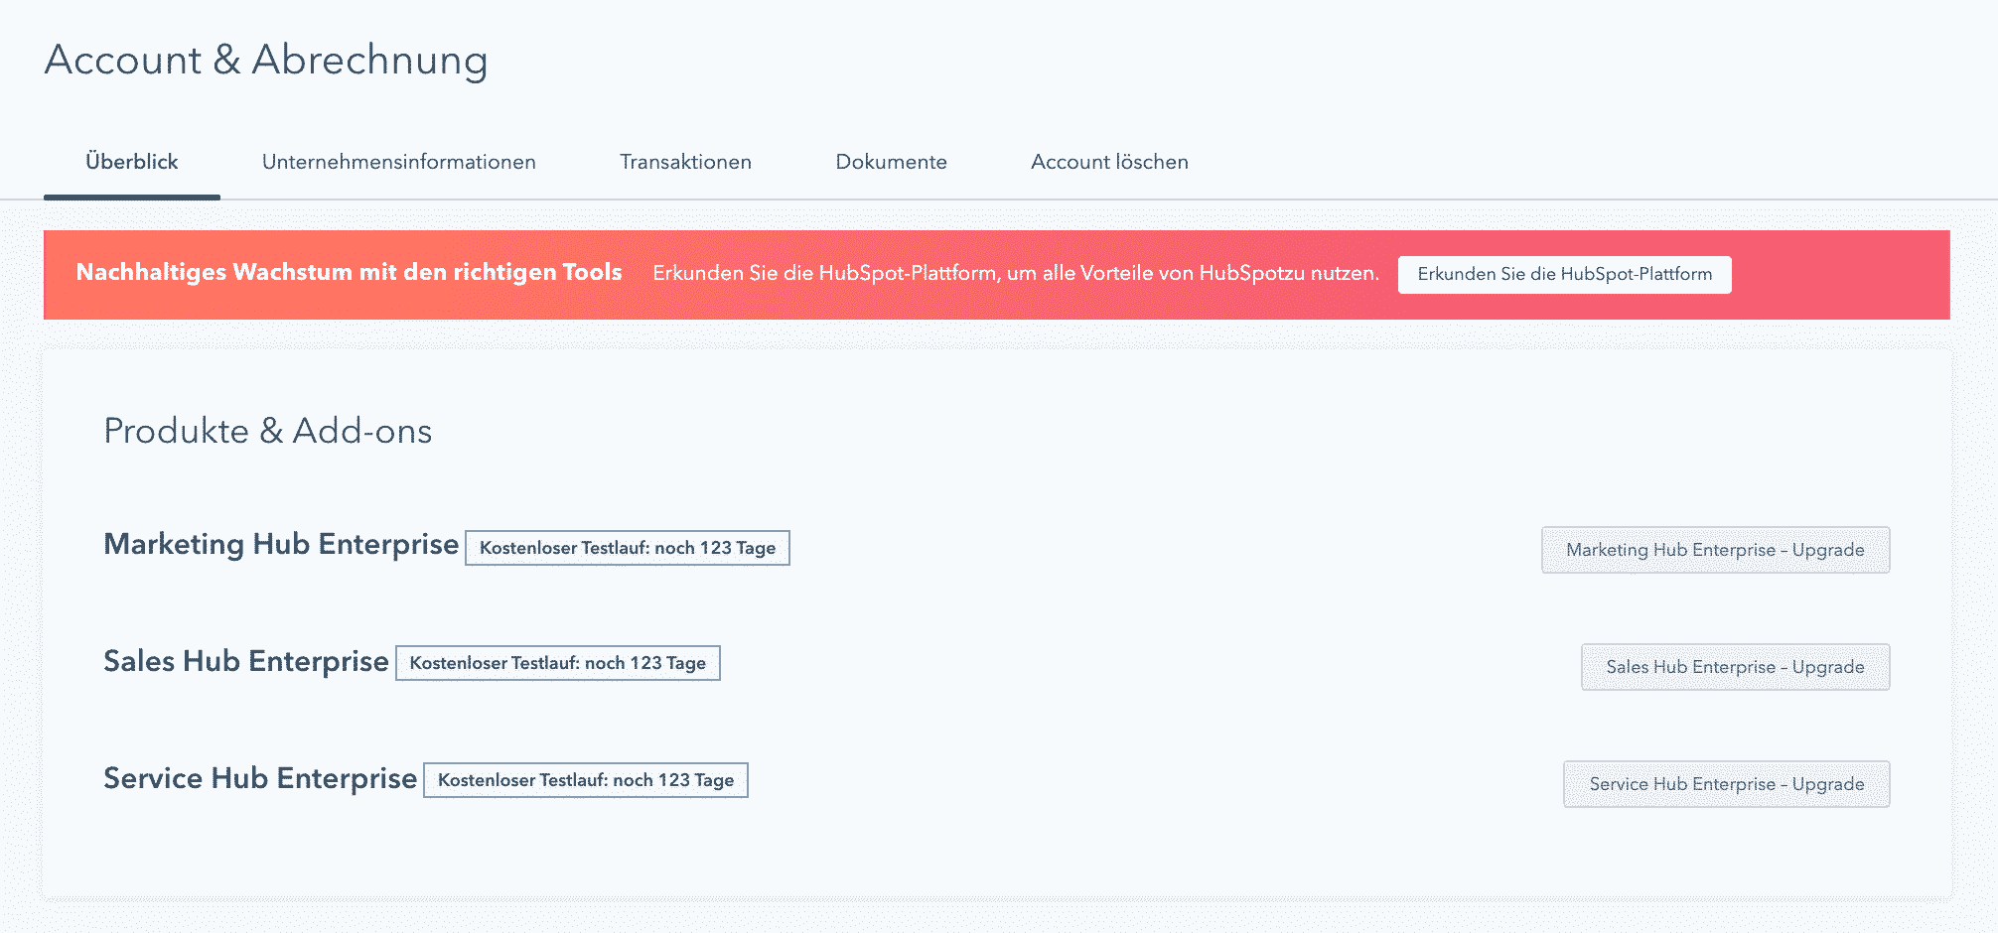This screenshot has height=933, width=1998.
Task: Open the Überblick tab
Action: (132, 162)
